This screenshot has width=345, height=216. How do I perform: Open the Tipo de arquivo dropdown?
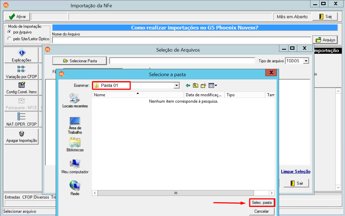tap(306, 61)
